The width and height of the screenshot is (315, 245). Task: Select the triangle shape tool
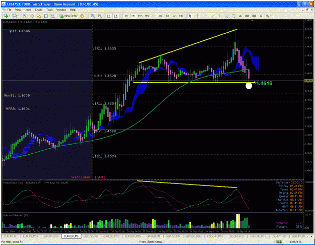point(240,16)
